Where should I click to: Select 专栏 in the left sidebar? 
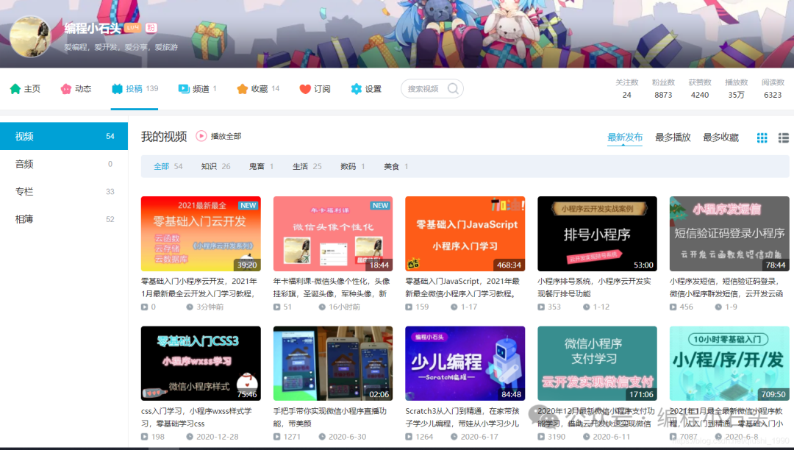tap(64, 191)
